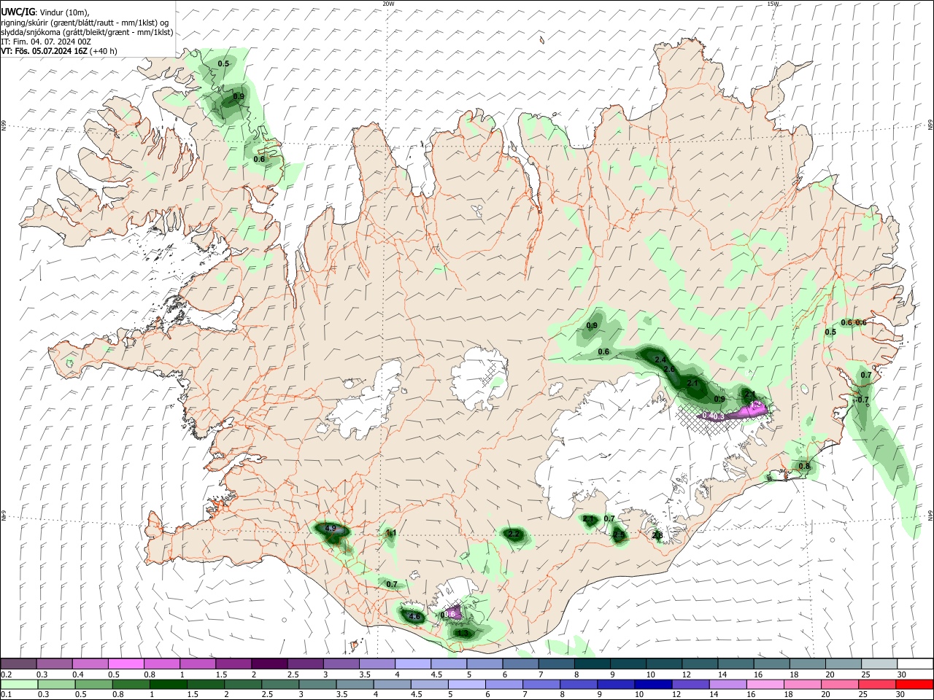Click the 4.9 precipitation value on the map

pos(331,528)
